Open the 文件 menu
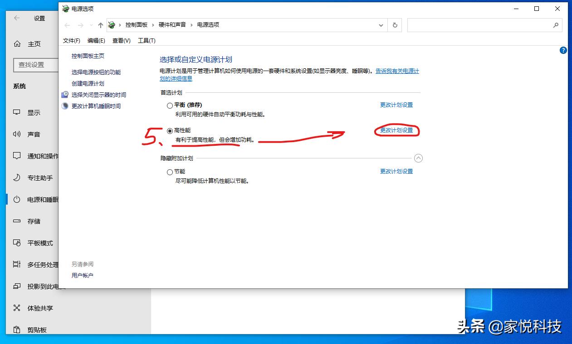Screen dimensions: 572x344 point(71,40)
